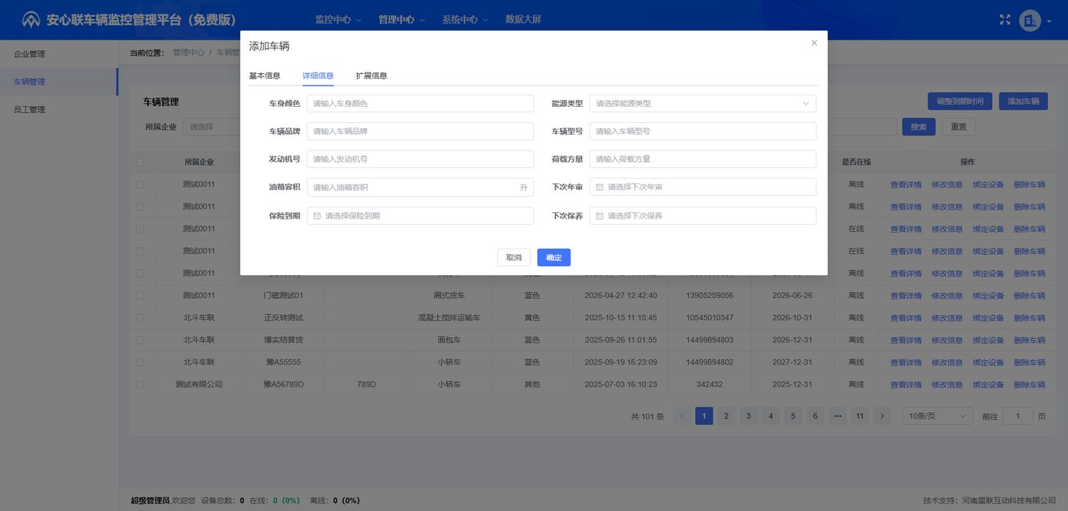Open the calendar for 下次保养
The image size is (1068, 511).
pos(703,216)
